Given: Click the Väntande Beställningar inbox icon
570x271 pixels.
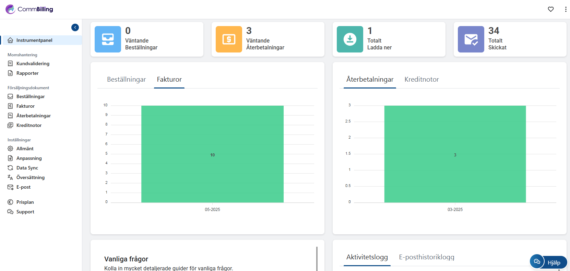Looking at the screenshot, I should (108, 39).
